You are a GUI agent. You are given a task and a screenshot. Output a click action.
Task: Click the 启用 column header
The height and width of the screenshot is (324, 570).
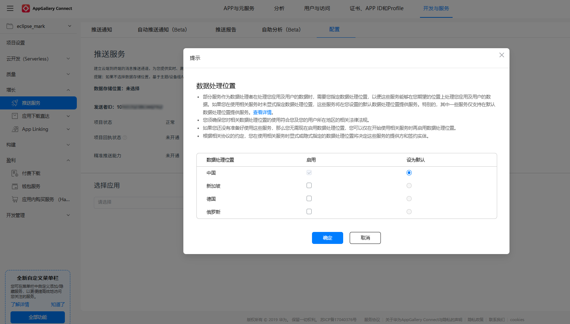click(311, 160)
